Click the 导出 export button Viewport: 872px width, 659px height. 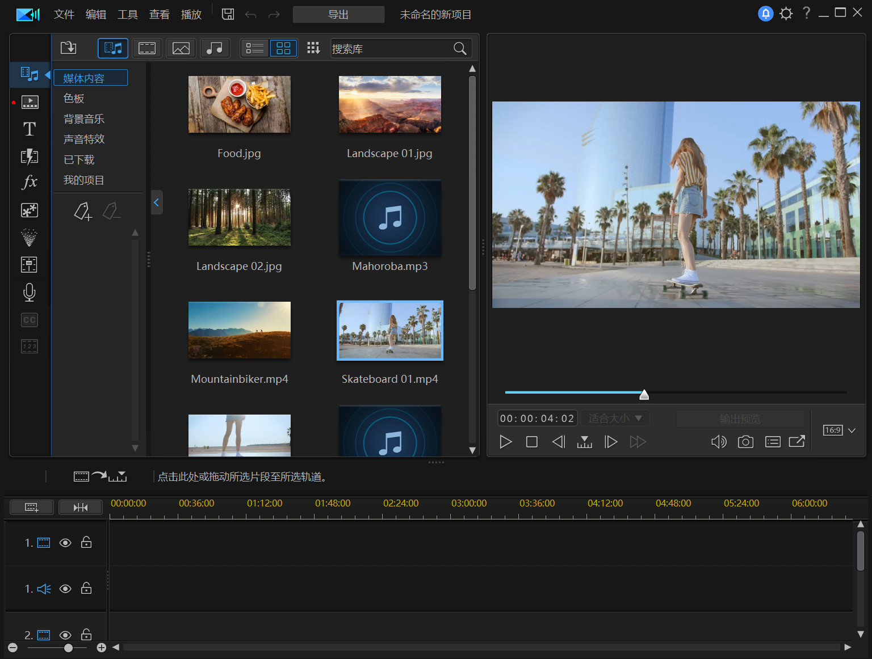pyautogui.click(x=338, y=14)
